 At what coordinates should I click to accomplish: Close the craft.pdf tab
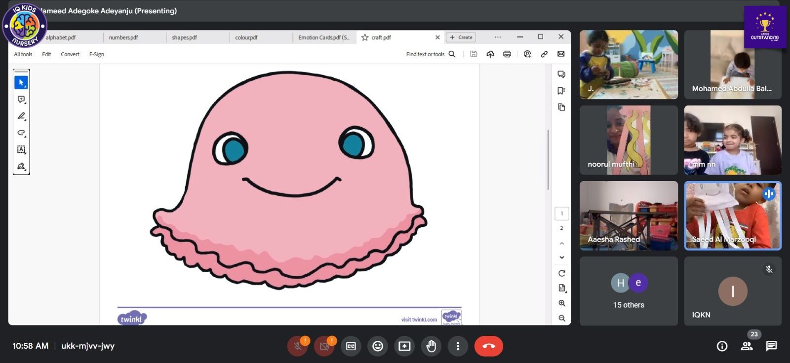click(x=437, y=37)
